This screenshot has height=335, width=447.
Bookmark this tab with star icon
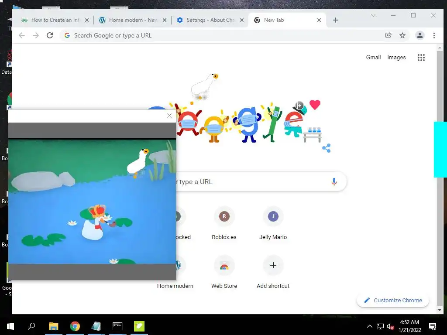click(x=402, y=35)
